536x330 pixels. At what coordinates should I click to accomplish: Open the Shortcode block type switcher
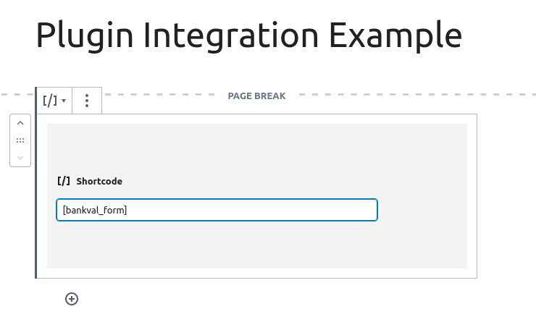[54, 101]
